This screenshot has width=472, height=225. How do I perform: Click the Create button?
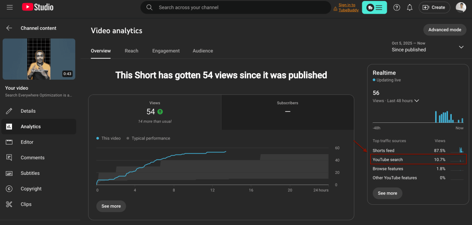tap(434, 7)
